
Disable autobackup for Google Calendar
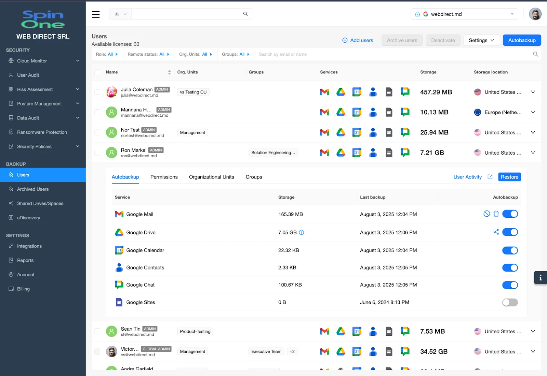click(510, 250)
